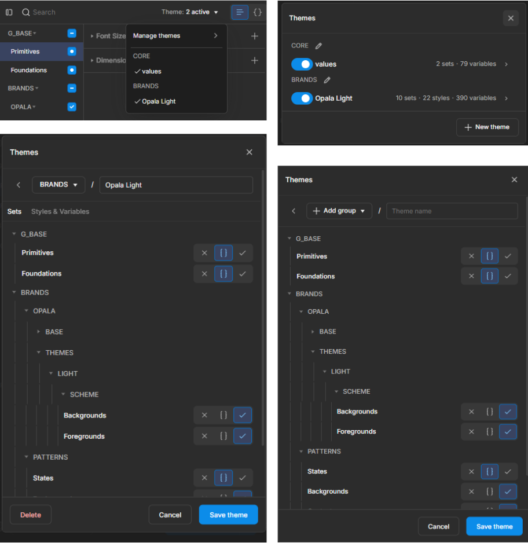
Task: Collapse the SCHEME tree section
Action: (x=64, y=394)
